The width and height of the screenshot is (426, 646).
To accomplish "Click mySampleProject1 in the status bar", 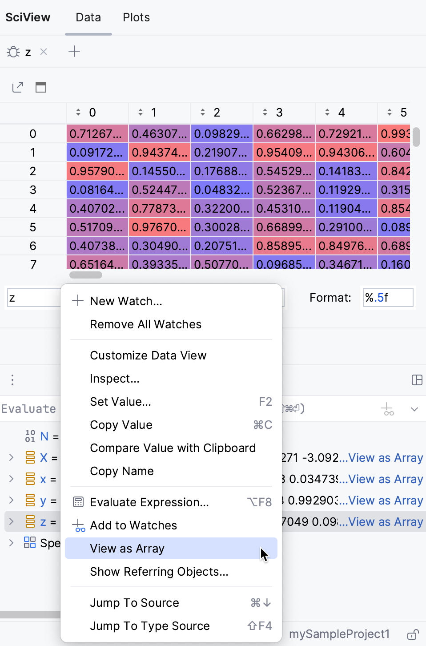I will [339, 634].
